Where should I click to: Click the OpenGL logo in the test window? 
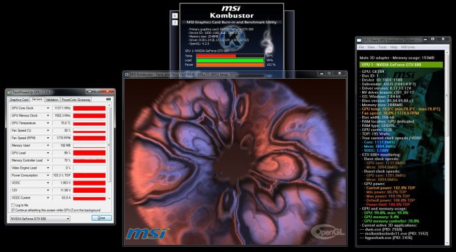pos(328,232)
